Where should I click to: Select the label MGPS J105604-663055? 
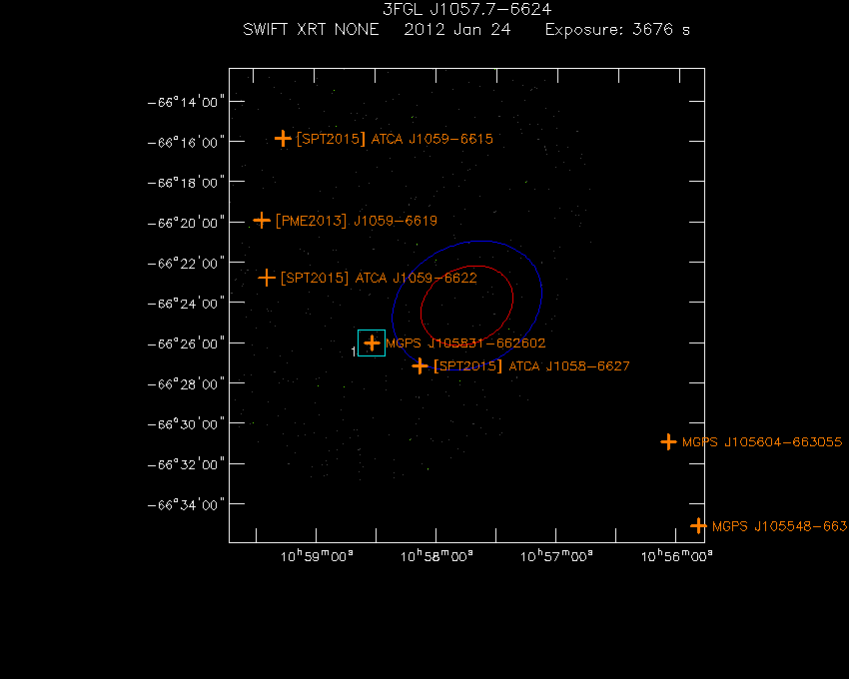pyautogui.click(x=762, y=442)
